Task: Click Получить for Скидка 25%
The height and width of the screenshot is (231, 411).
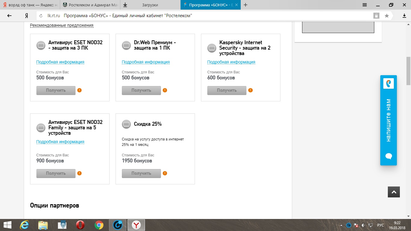Action: [141, 173]
